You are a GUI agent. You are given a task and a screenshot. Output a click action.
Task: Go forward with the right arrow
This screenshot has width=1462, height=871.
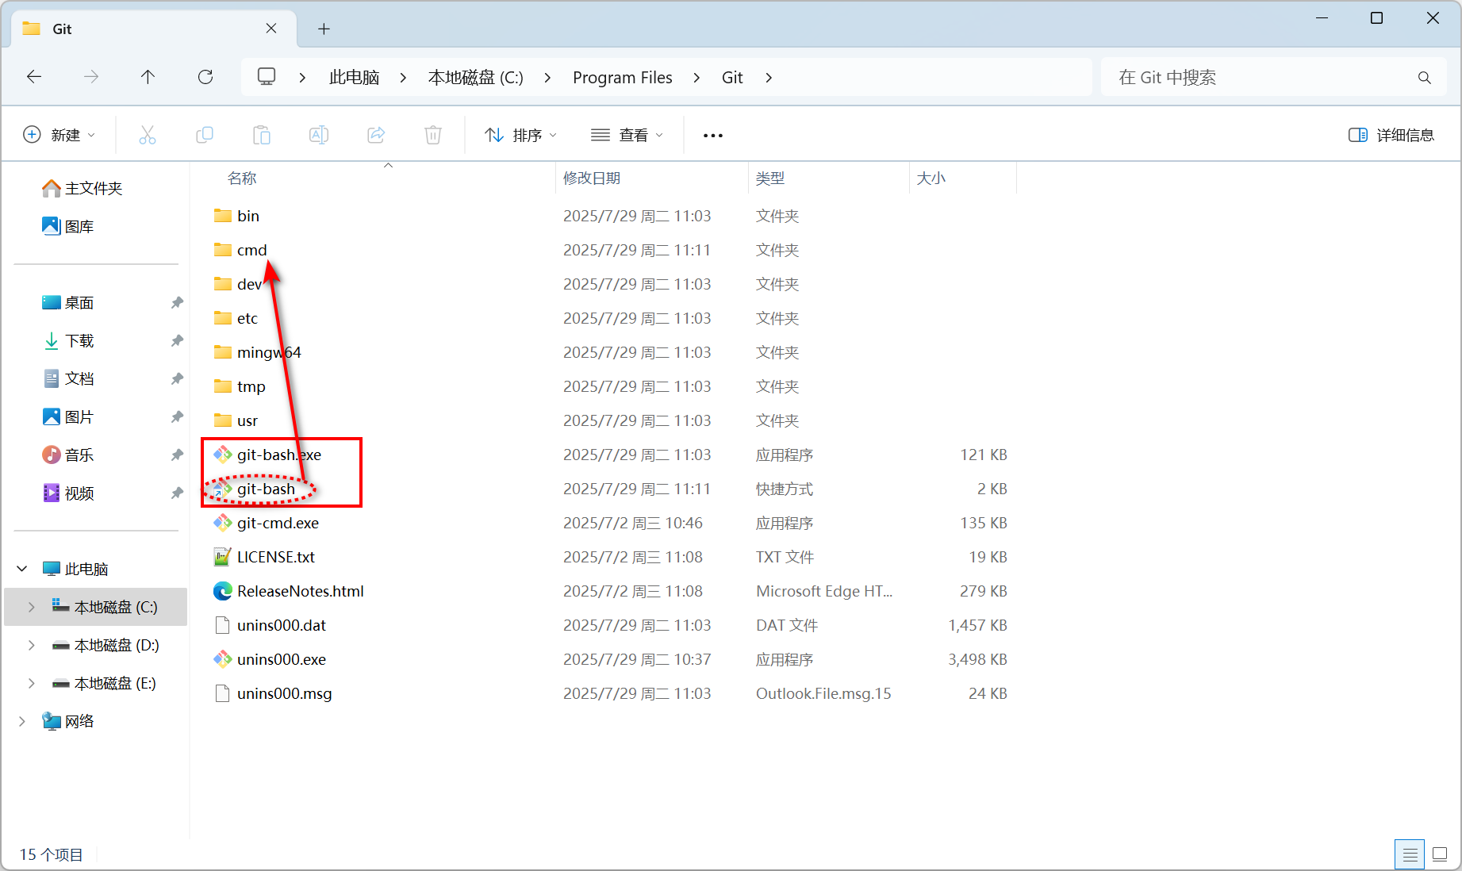tap(91, 77)
